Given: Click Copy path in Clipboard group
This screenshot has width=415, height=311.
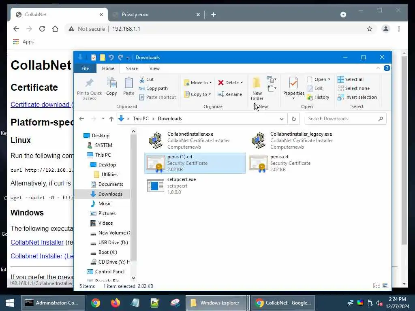Looking at the screenshot, I should (153, 88).
